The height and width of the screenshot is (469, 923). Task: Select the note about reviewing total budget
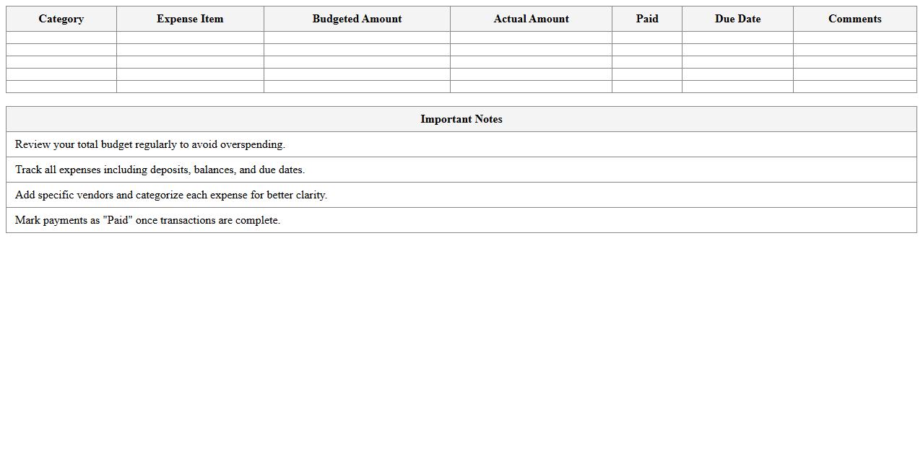coord(150,144)
